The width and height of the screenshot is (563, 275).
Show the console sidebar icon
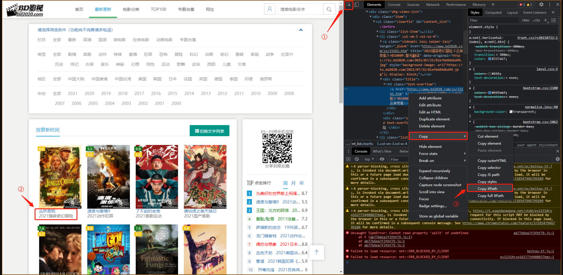click(348, 159)
